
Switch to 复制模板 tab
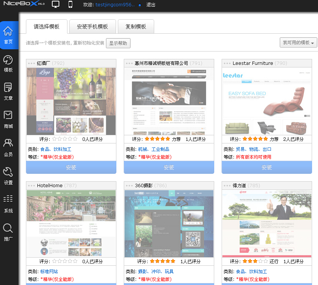pyautogui.click(x=136, y=27)
